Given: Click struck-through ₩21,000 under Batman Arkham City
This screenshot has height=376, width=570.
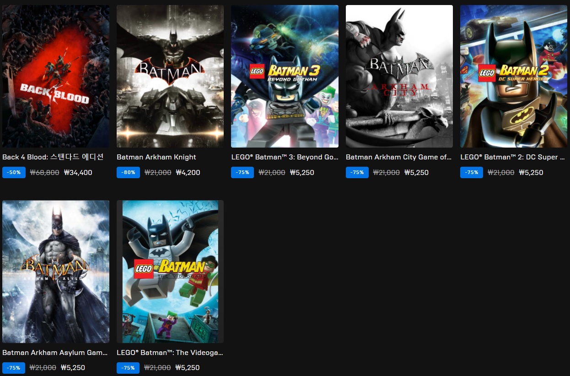Looking at the screenshot, I should [387, 173].
